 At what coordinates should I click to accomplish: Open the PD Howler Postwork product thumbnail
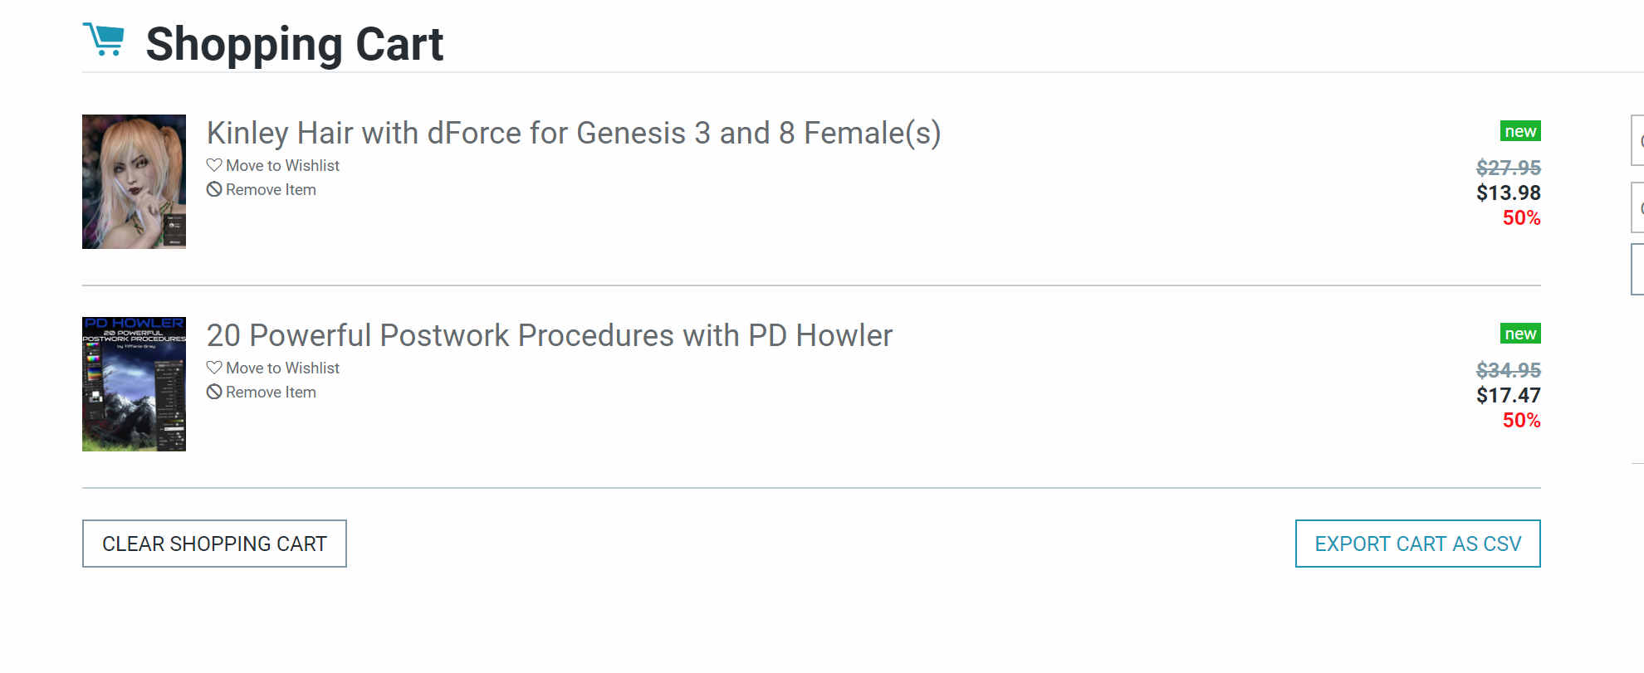[134, 384]
